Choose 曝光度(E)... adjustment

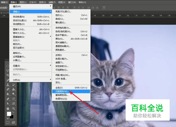point(71,23)
